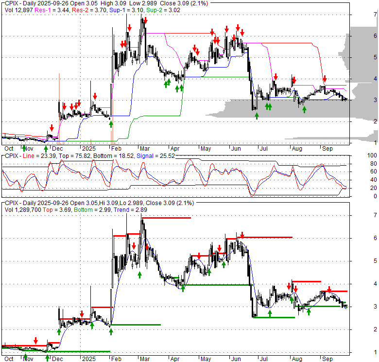Select the oscillator's Bottom = 18.52 label
Screen dimensions: 379x362
(113, 156)
